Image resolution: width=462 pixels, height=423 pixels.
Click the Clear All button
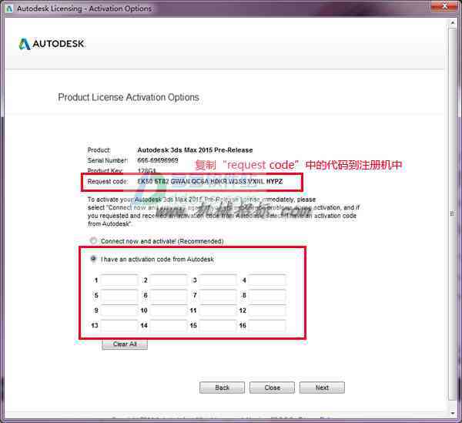pos(125,344)
